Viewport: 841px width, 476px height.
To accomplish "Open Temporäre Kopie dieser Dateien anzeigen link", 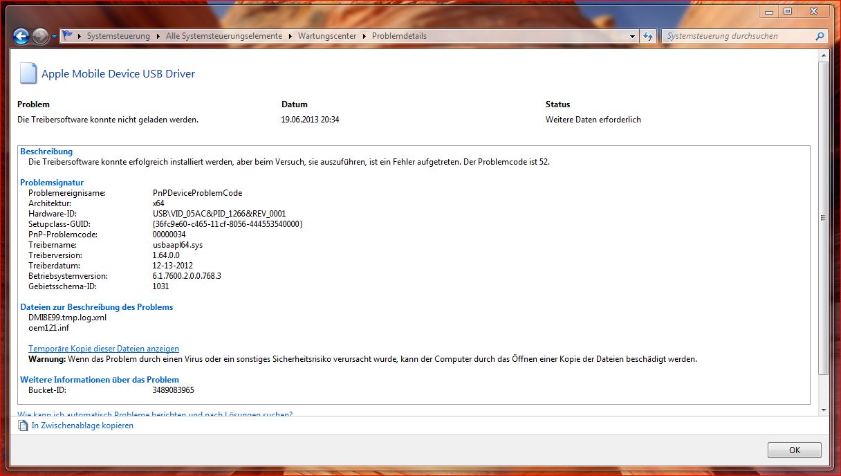I will [104, 349].
